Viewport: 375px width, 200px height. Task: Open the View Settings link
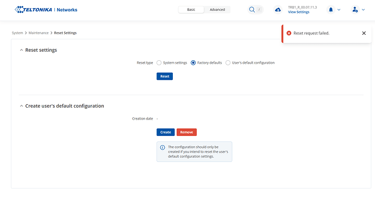298,12
